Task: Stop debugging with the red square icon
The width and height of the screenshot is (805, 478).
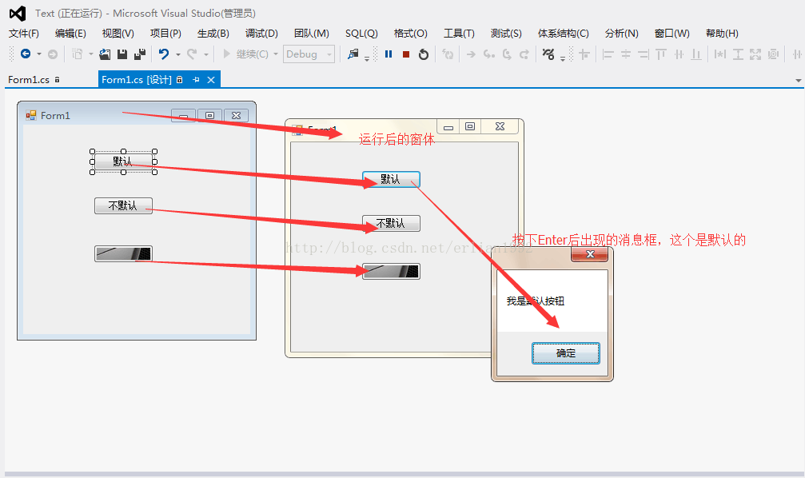Action: 405,54
